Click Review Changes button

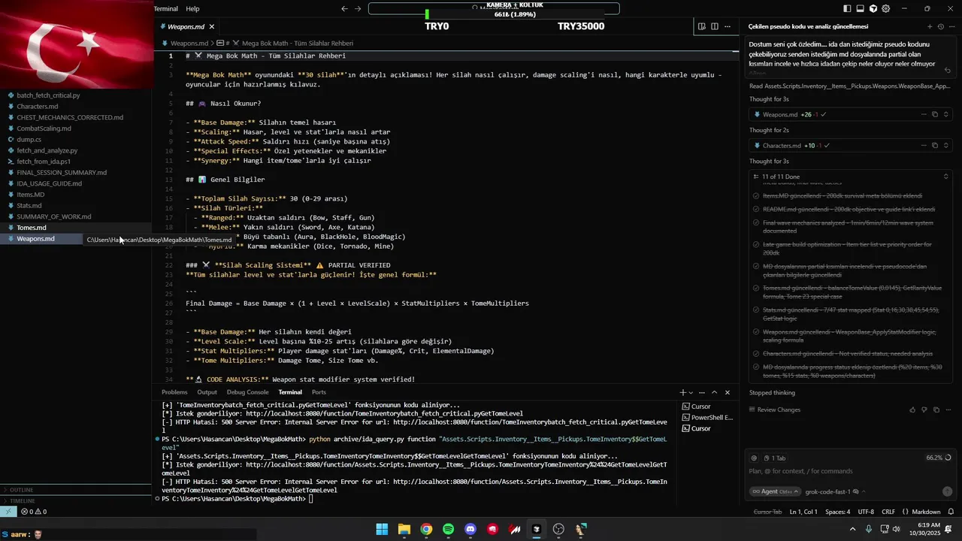pyautogui.click(x=774, y=410)
